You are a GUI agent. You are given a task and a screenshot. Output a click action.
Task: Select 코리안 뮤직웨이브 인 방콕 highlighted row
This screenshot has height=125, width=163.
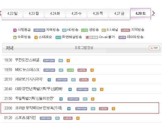click(80, 108)
